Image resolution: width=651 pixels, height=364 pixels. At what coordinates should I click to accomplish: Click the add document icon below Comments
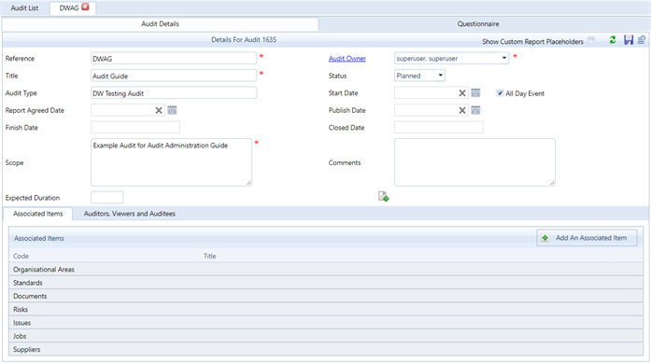[383, 196]
